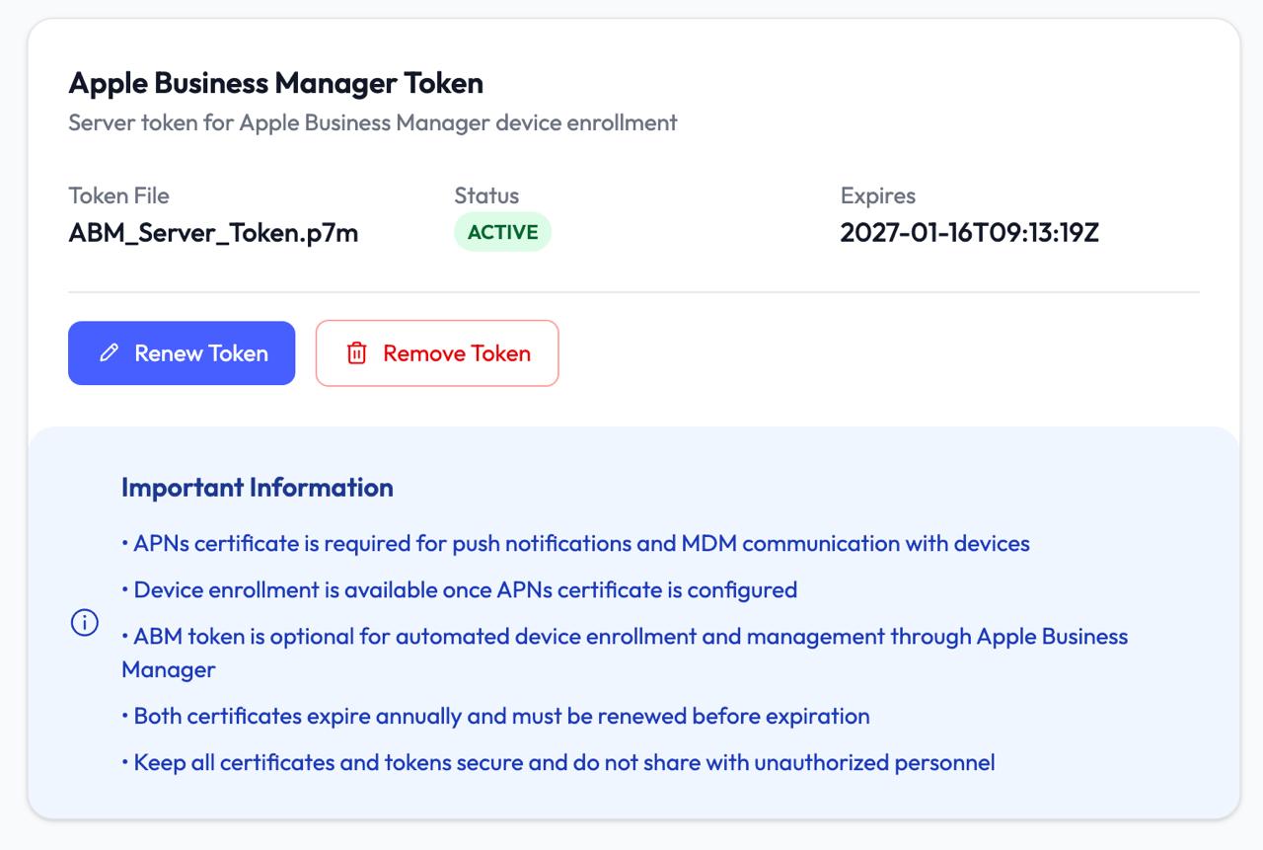Click the pencil icon on Renew Token
This screenshot has height=850, width=1263.
click(x=110, y=353)
